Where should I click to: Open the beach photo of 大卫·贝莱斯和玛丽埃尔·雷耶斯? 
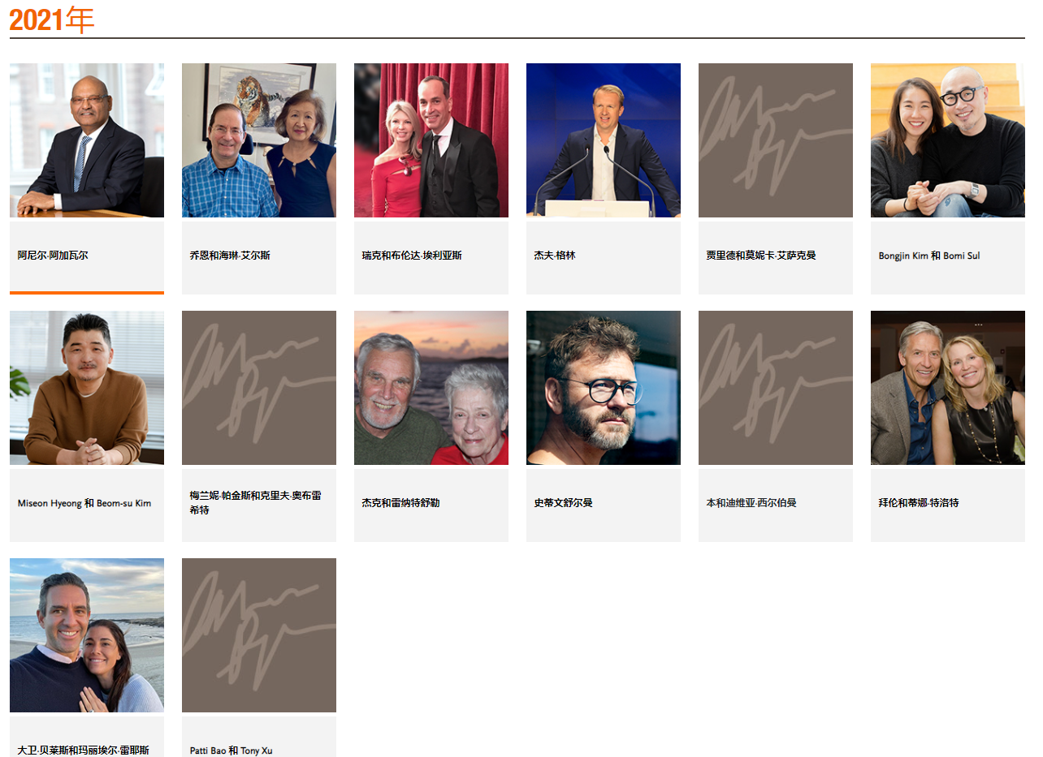tap(87, 635)
